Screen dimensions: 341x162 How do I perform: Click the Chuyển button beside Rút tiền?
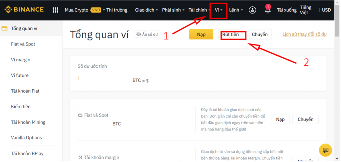(260, 34)
